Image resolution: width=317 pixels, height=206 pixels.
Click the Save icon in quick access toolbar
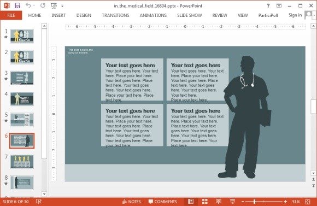17,5
